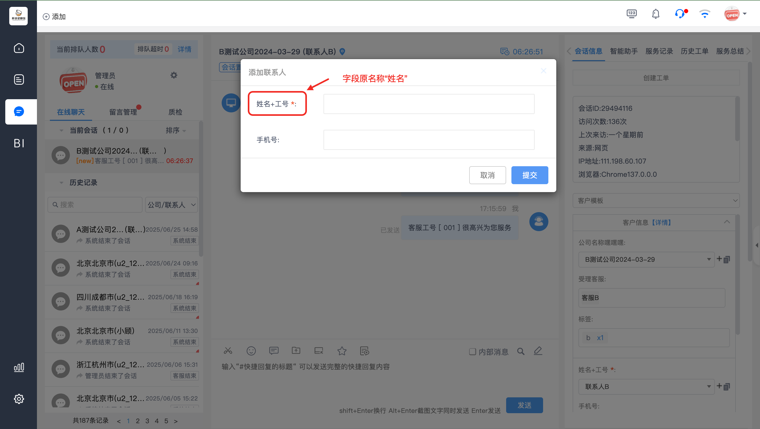Click 取消 button in dialog
The width and height of the screenshot is (760, 429).
click(x=487, y=175)
